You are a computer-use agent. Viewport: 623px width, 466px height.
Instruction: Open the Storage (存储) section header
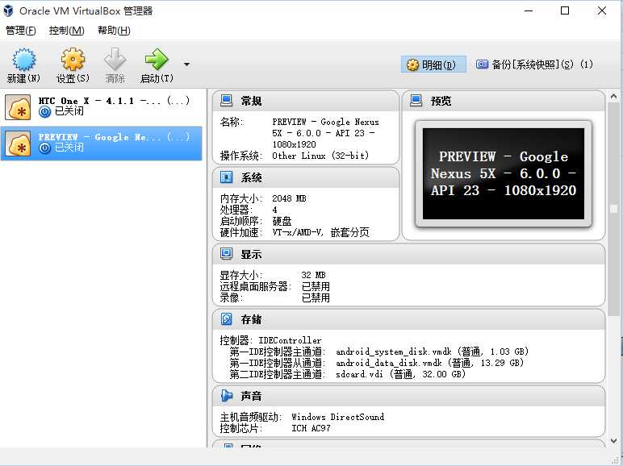(x=409, y=319)
